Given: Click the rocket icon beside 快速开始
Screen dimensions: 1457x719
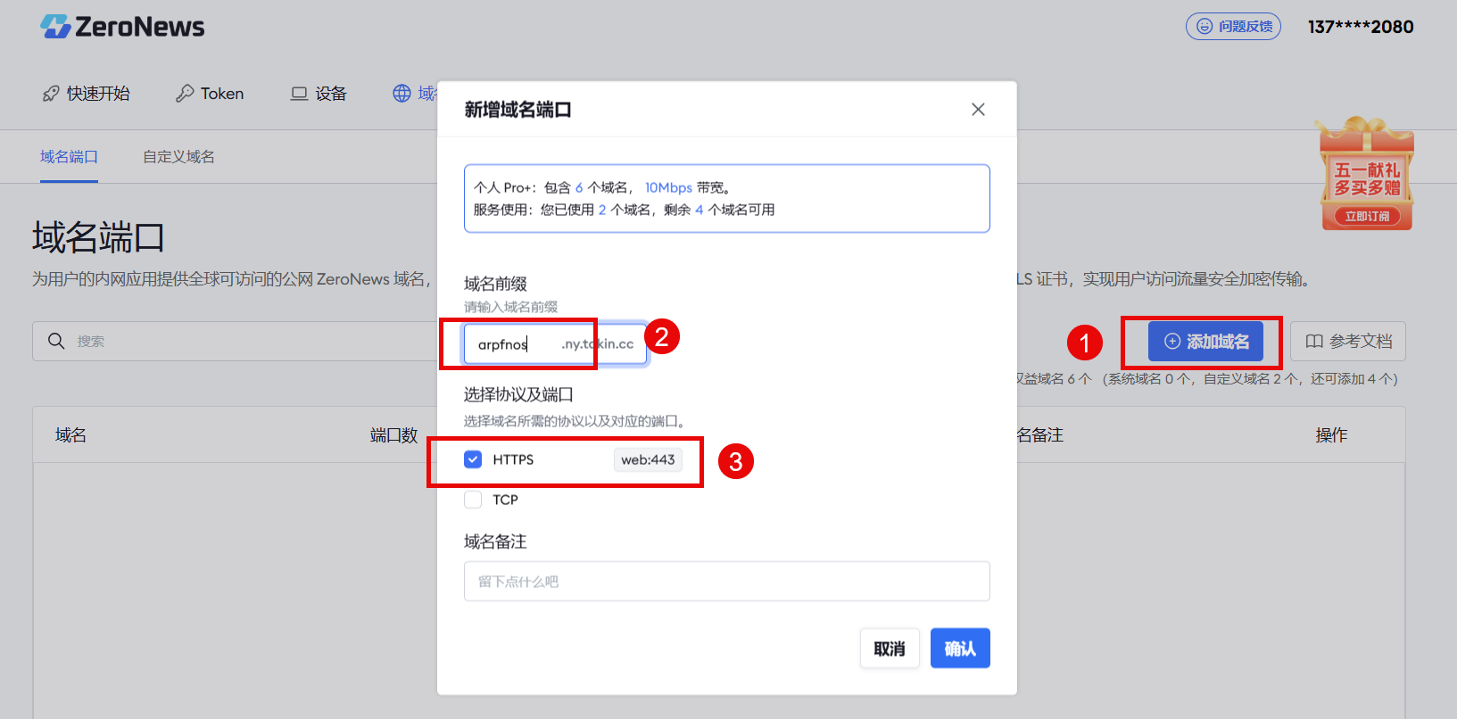Looking at the screenshot, I should click(x=51, y=94).
